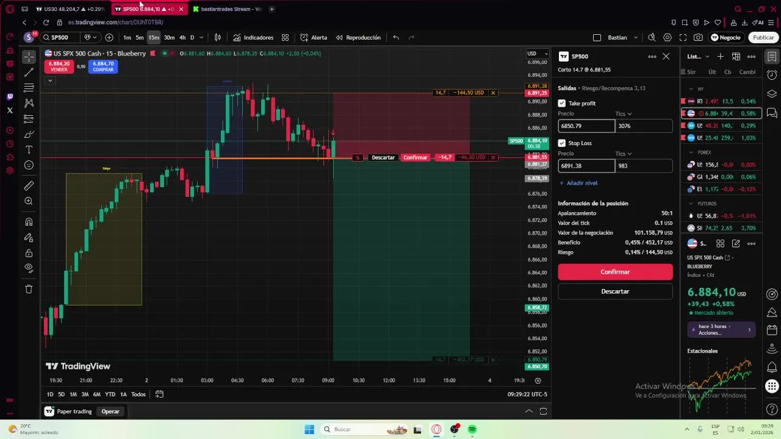Select the crosshair cursor tool

(29, 57)
